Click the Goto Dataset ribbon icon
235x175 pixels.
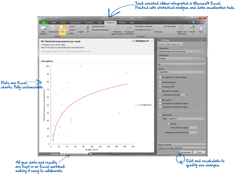coord(43,29)
